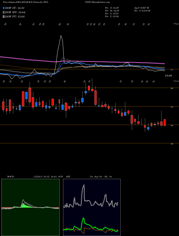This screenshot has width=179, height=236.
Task: Click the 'ADX' panel label
Action: 68,177
